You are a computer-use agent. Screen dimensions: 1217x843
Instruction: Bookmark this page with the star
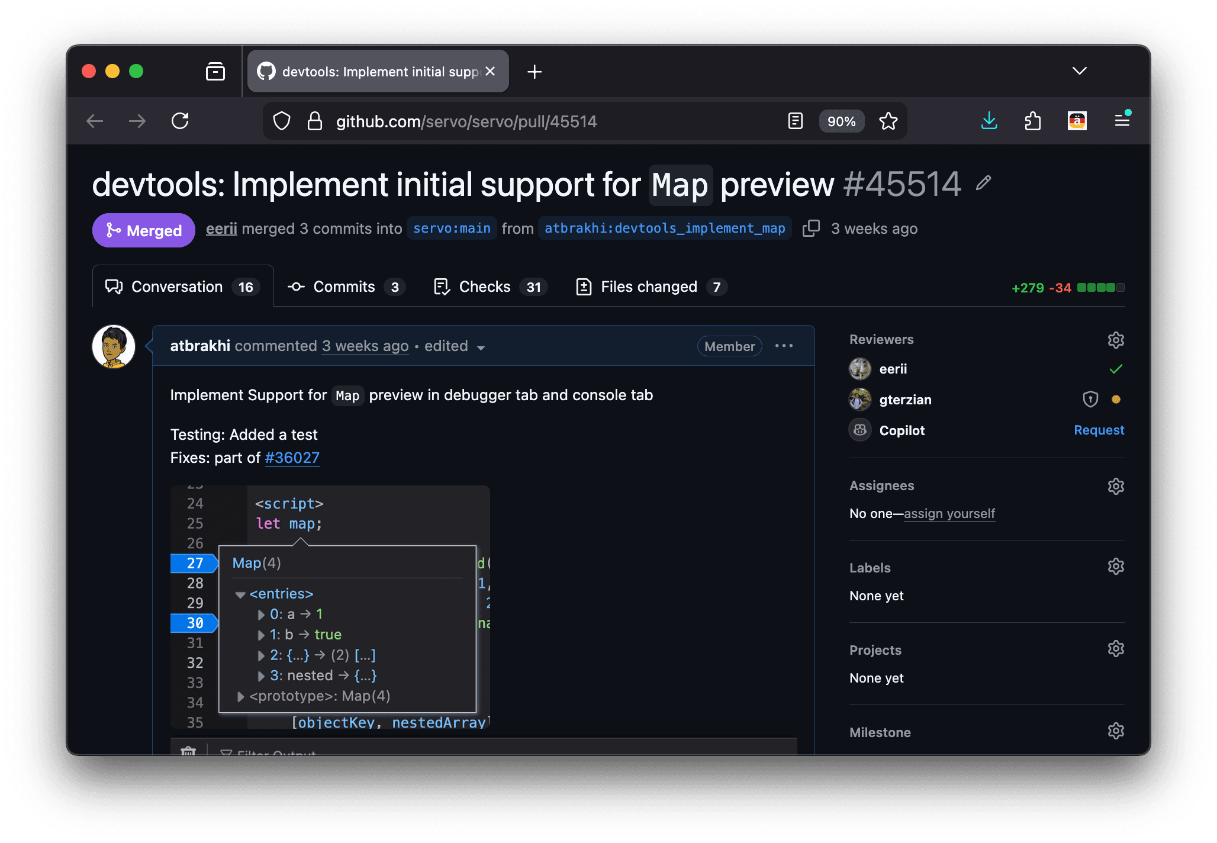pos(888,121)
